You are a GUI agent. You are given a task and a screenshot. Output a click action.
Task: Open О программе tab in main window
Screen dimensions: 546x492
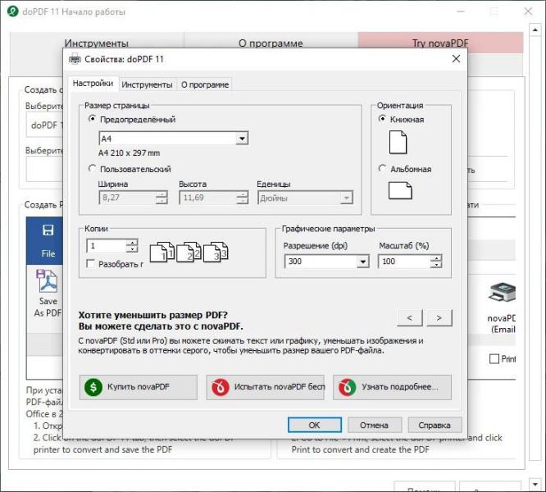[x=271, y=43]
